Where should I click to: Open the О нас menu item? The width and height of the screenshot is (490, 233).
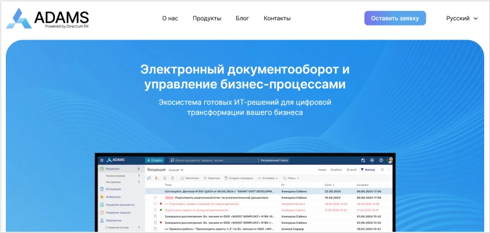pos(170,18)
